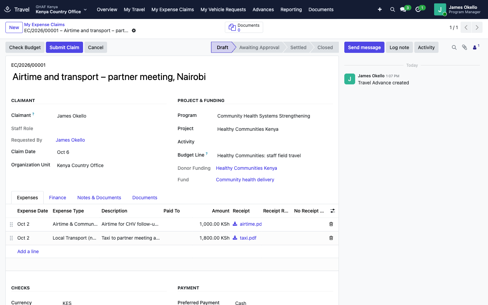Viewport: 488px width, 305px height.
Task: Open Community health delivery fund link
Action: (x=245, y=180)
